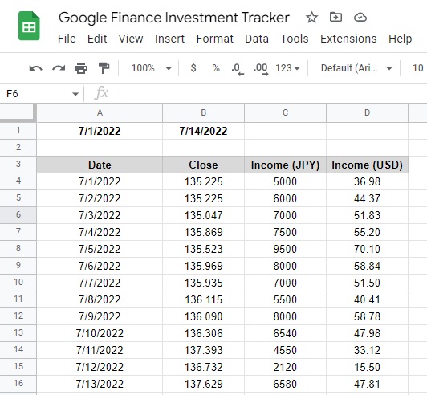
Task: Click the Print icon
Action: 81,68
